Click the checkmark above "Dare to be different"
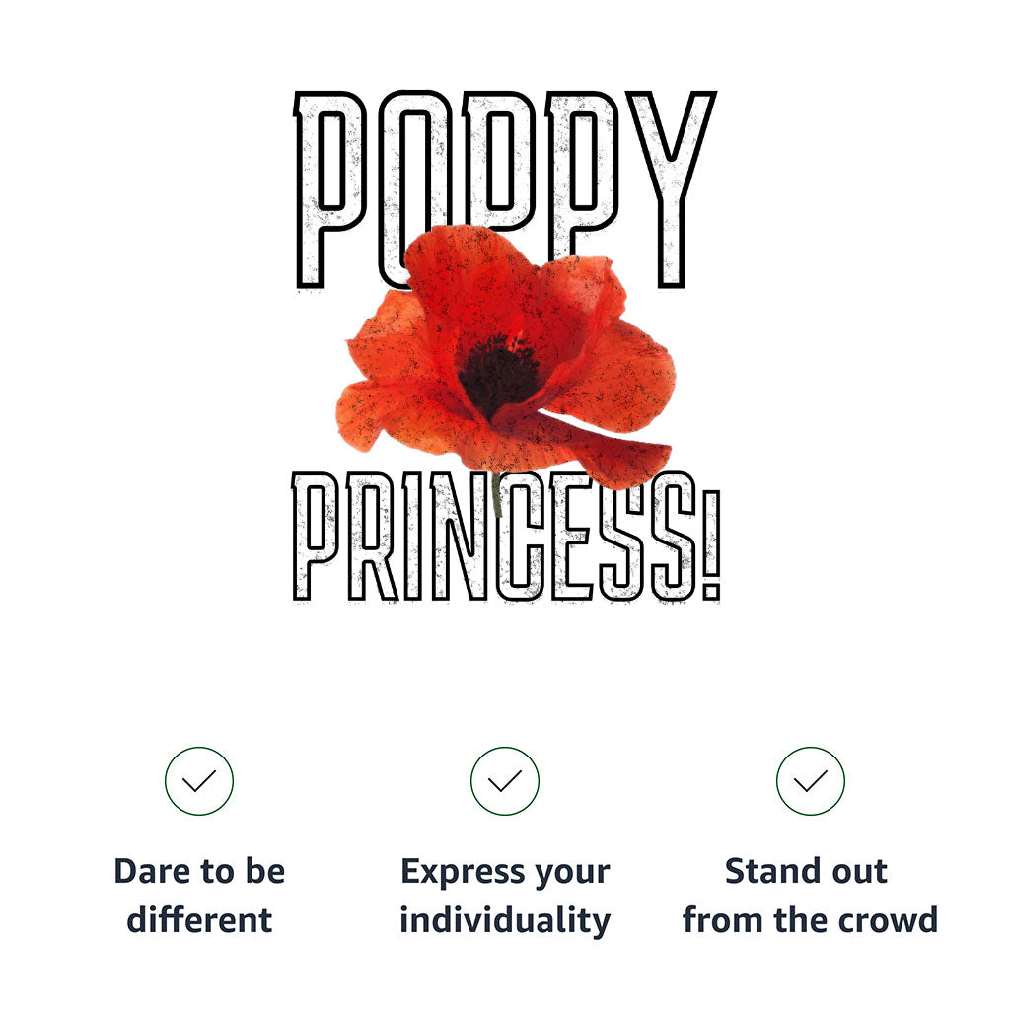 199,781
